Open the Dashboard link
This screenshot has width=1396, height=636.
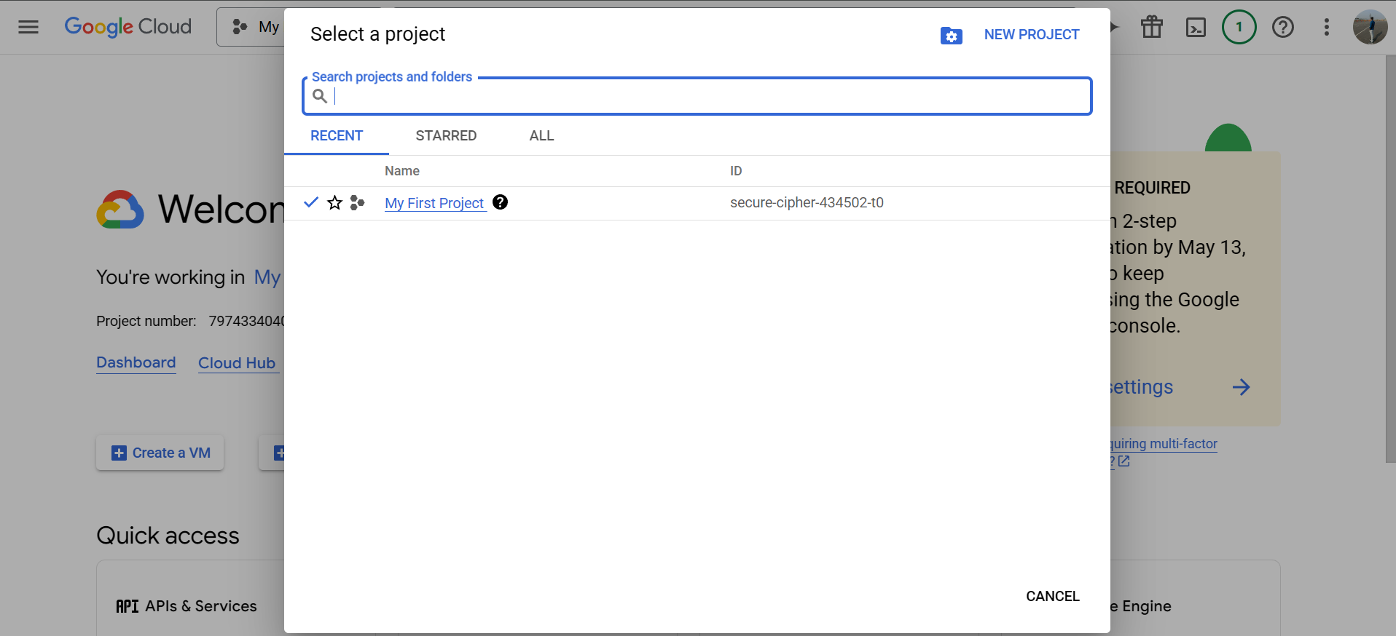(x=136, y=362)
